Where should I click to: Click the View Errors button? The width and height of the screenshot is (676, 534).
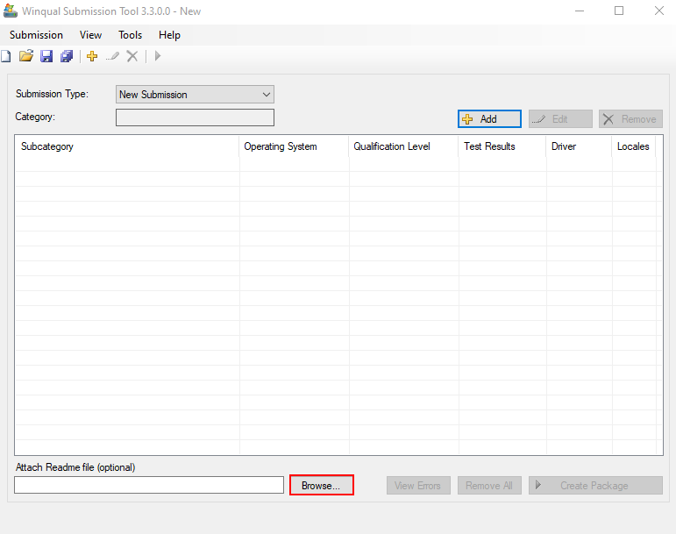(x=418, y=485)
